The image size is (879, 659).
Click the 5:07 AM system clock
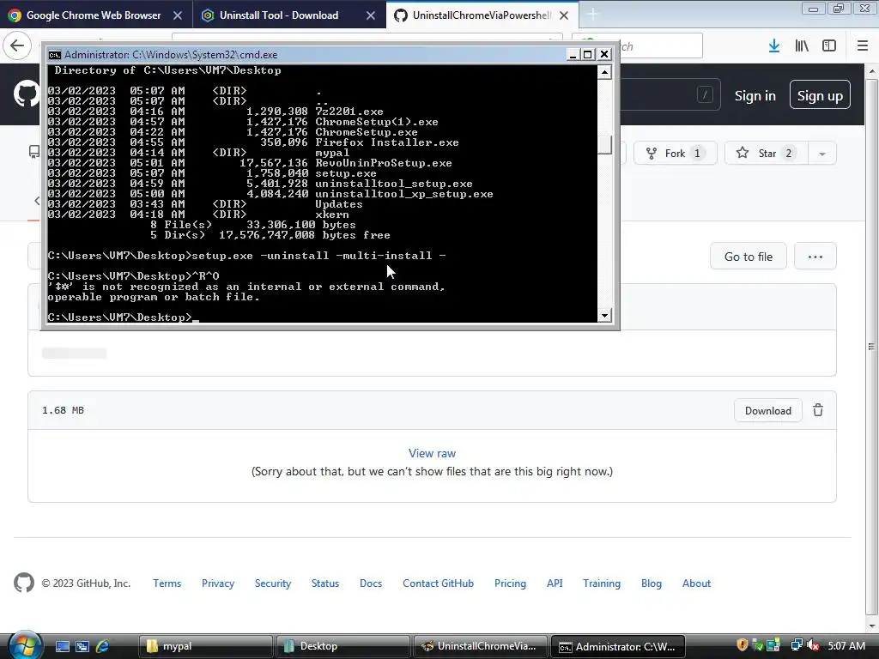click(846, 645)
